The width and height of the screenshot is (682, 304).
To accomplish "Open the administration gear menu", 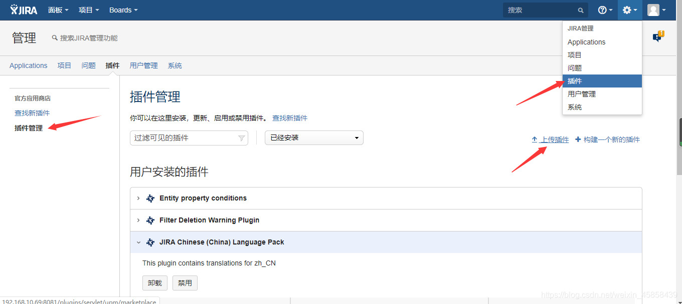I will point(630,10).
